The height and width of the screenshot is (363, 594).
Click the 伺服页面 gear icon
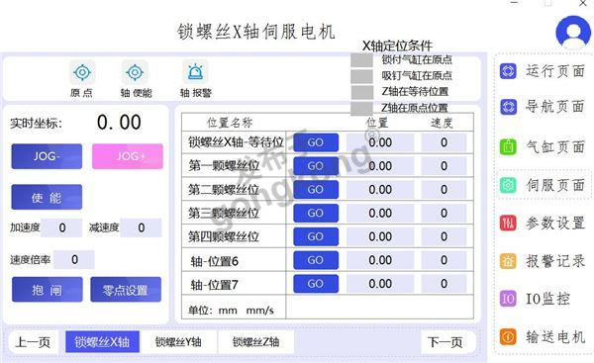click(508, 185)
